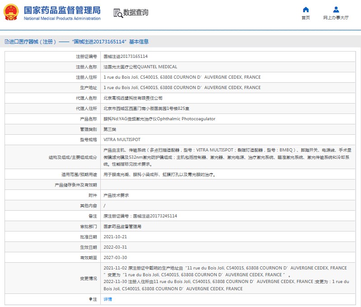
Task: Click the 适用范围/预期用途 row label
Action: 79,175
